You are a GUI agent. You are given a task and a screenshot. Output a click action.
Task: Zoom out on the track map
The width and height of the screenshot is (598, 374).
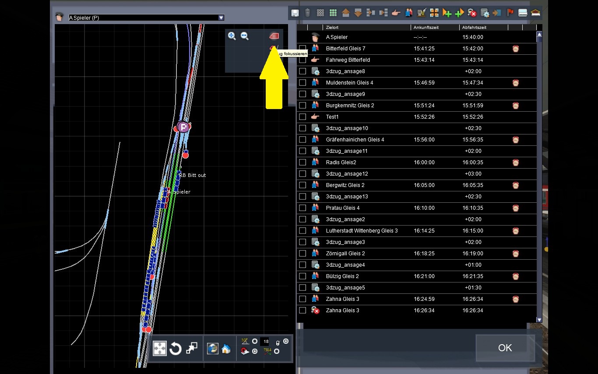(x=245, y=36)
